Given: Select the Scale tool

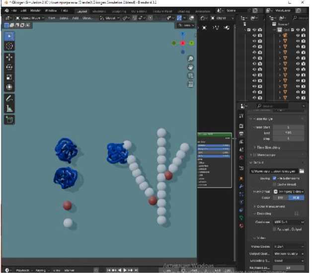Looking at the screenshot, I should click(x=9, y=77).
